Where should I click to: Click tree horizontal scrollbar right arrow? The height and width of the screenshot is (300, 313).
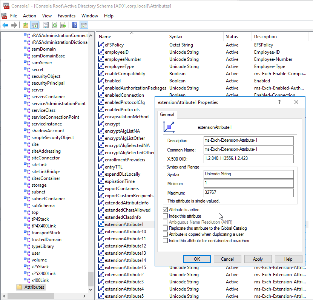pyautogui.click(x=84, y=296)
